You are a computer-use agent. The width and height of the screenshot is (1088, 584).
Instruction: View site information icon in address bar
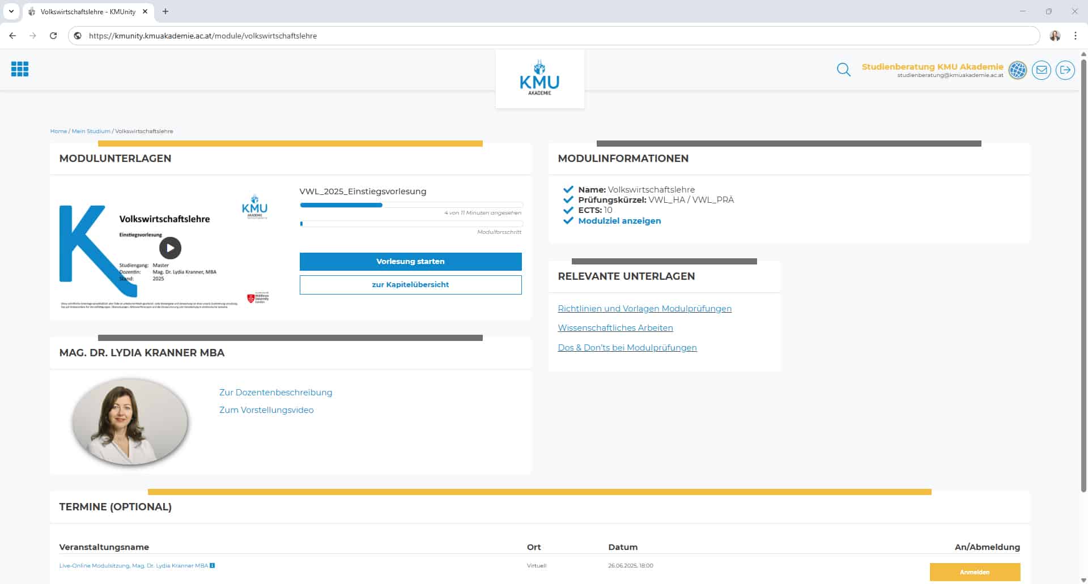78,36
